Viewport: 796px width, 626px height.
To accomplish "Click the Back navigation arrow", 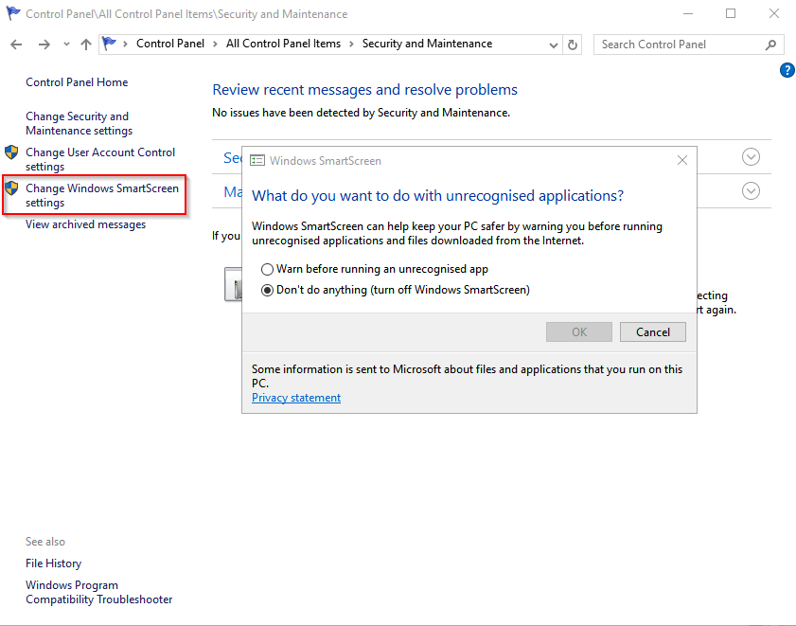I will (x=16, y=45).
